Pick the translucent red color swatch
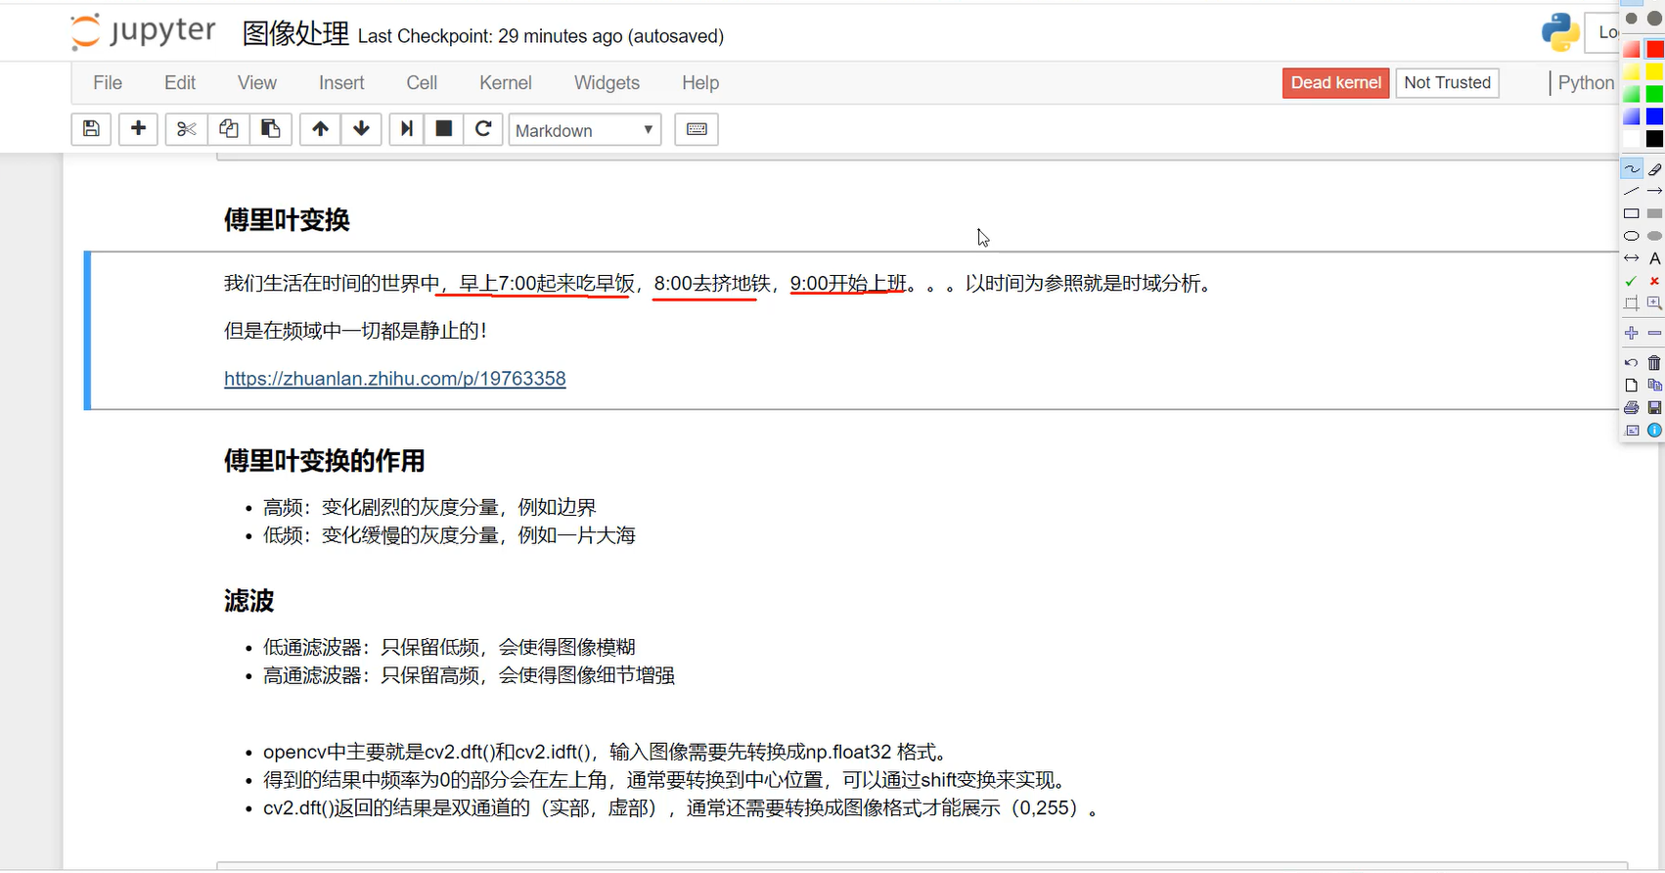 point(1632,49)
